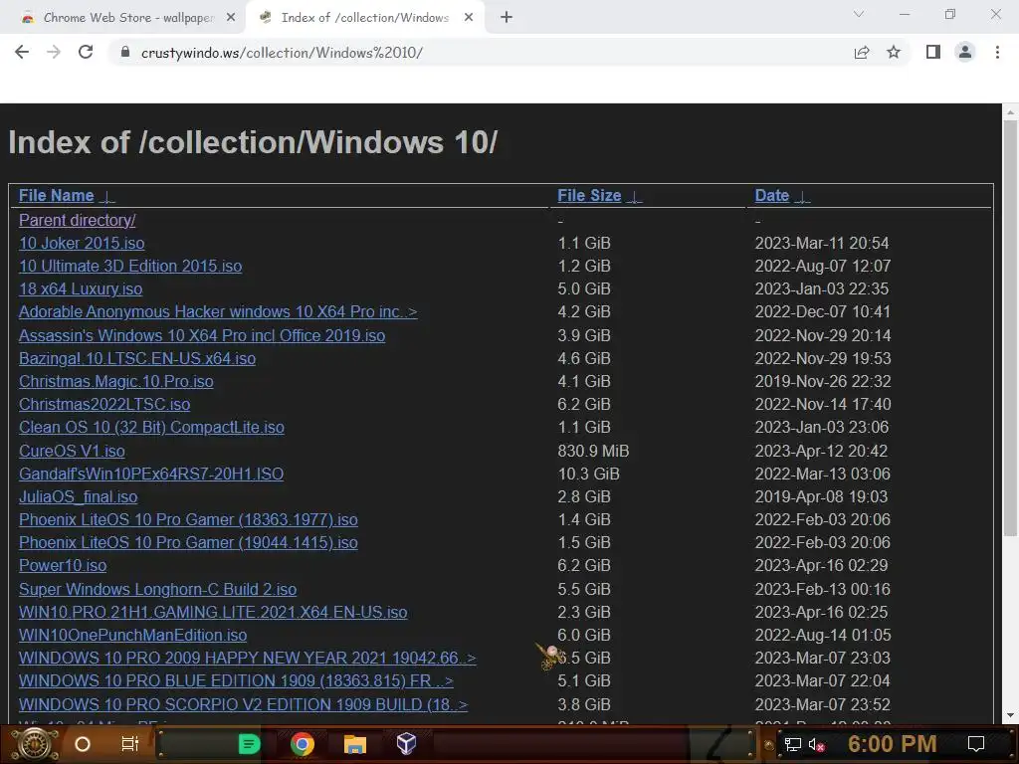1019x764 pixels.
Task: Open Assassin's Windows 10 X64 Pro link
Action: (202, 336)
